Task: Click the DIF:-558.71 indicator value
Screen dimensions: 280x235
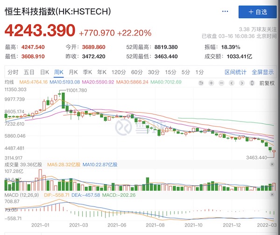Action: click(56, 195)
